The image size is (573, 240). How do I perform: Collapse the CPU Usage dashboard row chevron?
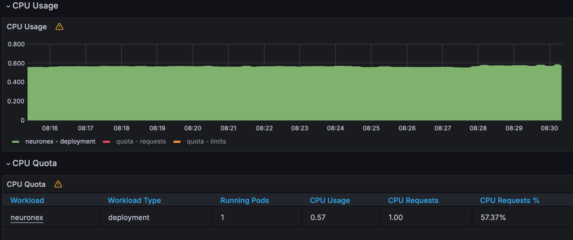(8, 6)
